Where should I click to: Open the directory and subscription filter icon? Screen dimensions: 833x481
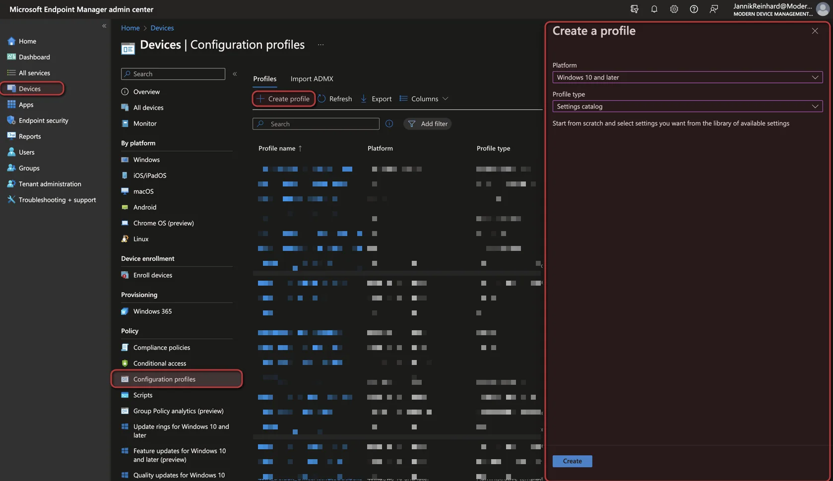point(634,9)
